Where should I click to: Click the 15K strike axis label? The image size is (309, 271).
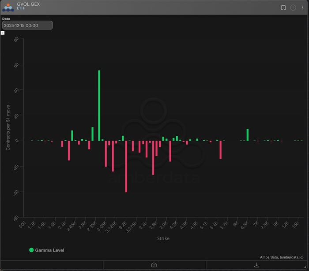[x=295, y=224]
